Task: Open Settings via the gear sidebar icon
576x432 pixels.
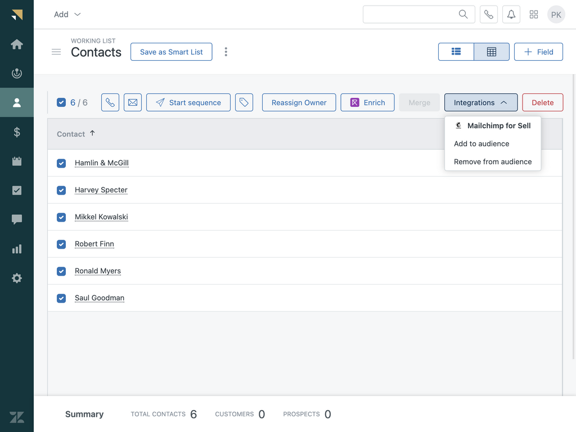Action: [16, 278]
